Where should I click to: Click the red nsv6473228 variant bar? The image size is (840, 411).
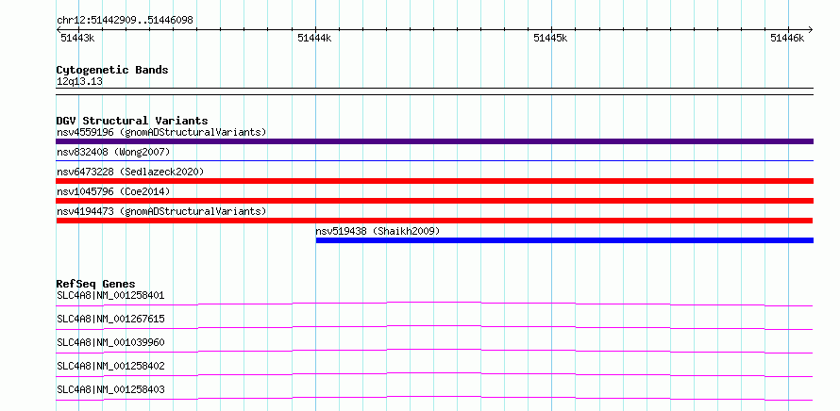click(x=434, y=181)
